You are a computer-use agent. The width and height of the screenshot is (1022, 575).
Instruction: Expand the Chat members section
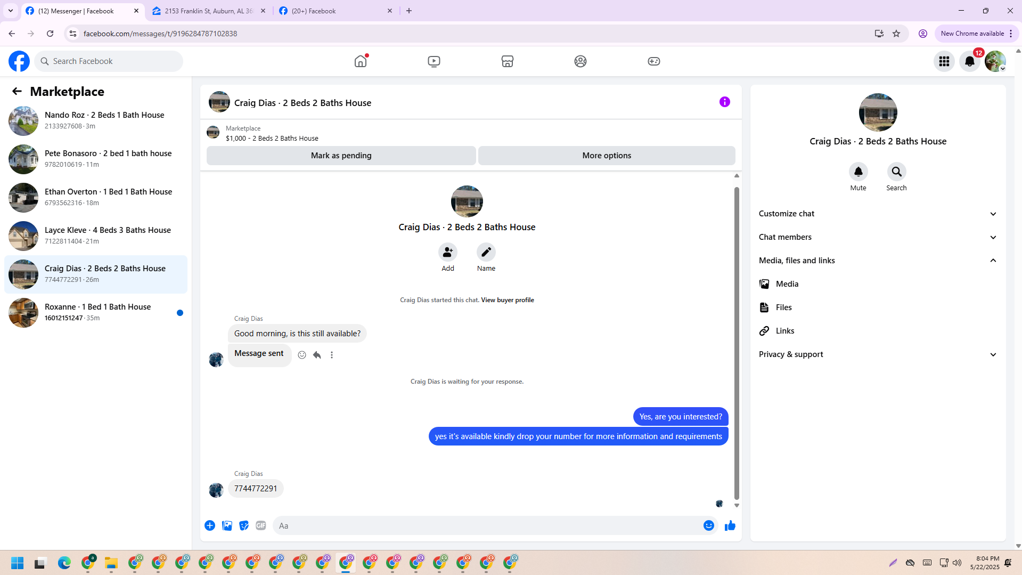pos(878,237)
